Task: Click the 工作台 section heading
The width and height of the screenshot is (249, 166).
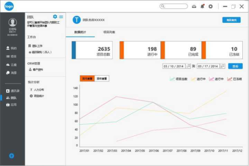Action: 32,37
